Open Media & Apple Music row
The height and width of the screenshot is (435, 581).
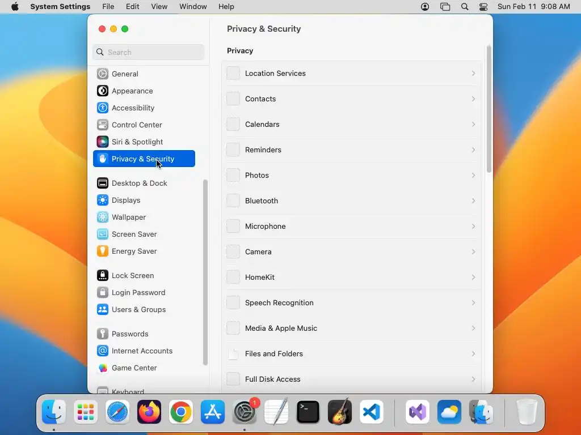pos(351,329)
